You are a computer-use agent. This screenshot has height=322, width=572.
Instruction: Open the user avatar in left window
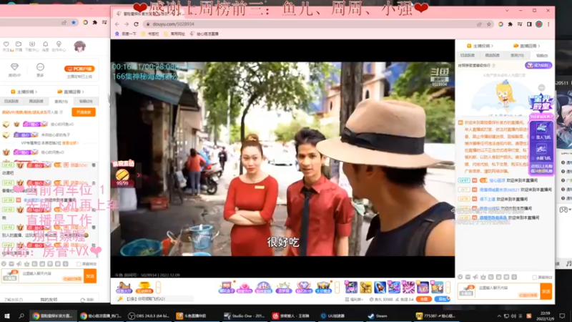point(79,47)
